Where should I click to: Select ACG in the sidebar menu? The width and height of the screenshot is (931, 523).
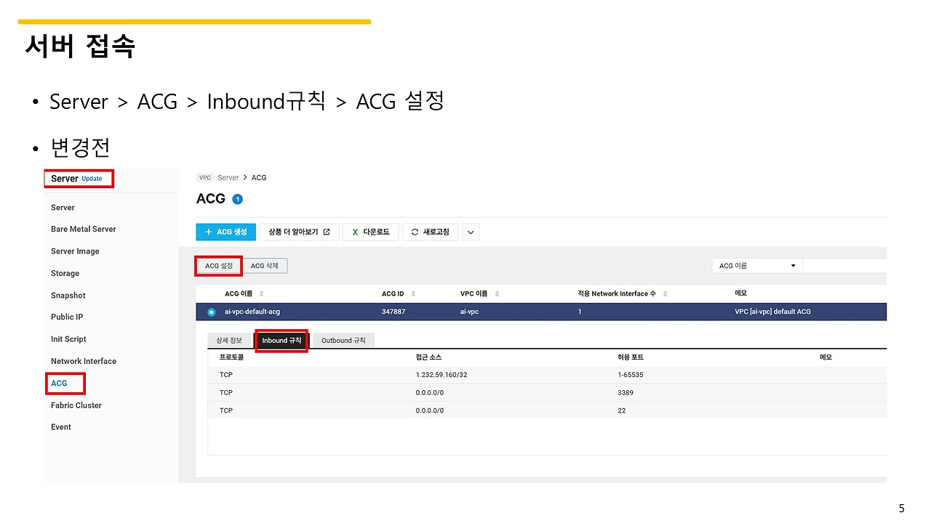tap(59, 383)
